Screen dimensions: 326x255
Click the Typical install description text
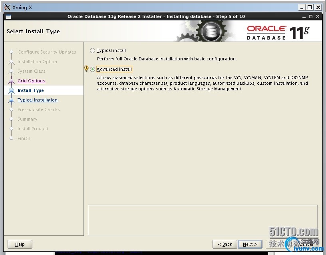(x=167, y=59)
